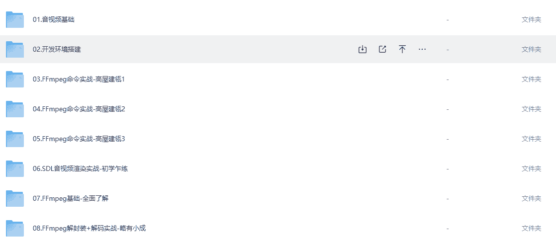Open the 02.开发环境搭建 folder name link
This screenshot has width=556, height=247.
point(57,50)
